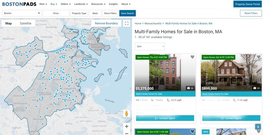Open Multi-Family Homes breadcrumb link
Image resolution: width=264 pixels, height=135 pixels.
tap(189, 23)
